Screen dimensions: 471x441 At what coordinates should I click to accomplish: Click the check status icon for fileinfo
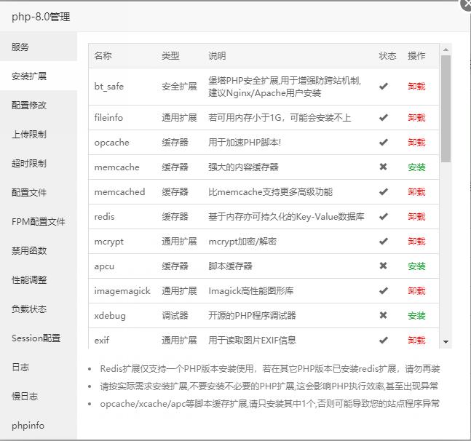[x=384, y=117]
